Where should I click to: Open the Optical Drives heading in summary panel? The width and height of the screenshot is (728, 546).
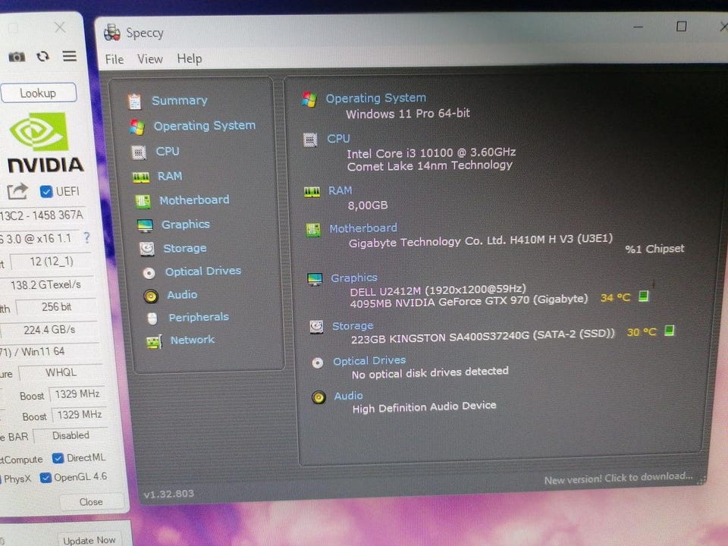369,361
